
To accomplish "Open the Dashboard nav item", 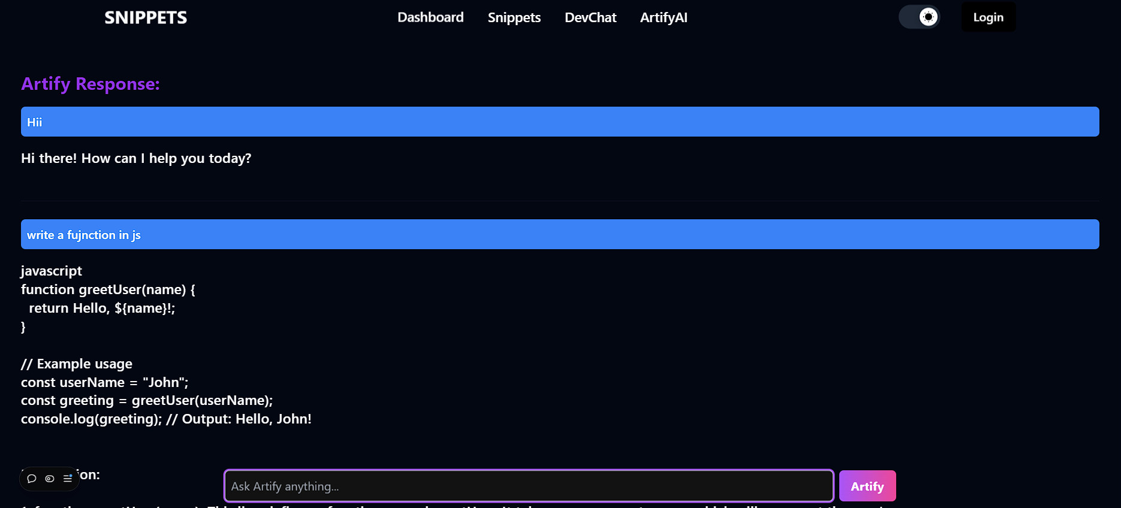I will pyautogui.click(x=430, y=17).
